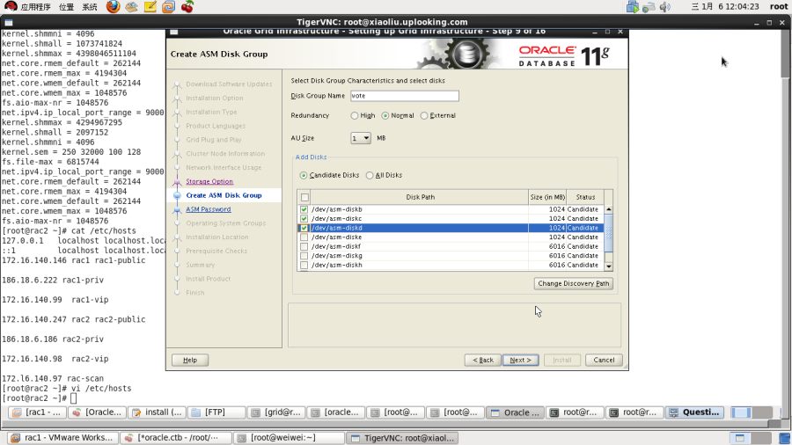Click the Status column header
The image size is (792, 445).
pyautogui.click(x=585, y=197)
